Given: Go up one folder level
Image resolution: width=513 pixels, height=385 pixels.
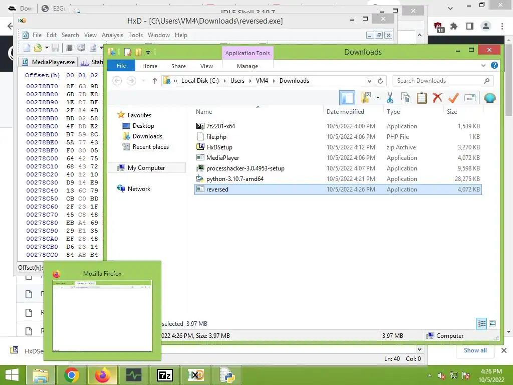Looking at the screenshot, I should click(154, 81).
